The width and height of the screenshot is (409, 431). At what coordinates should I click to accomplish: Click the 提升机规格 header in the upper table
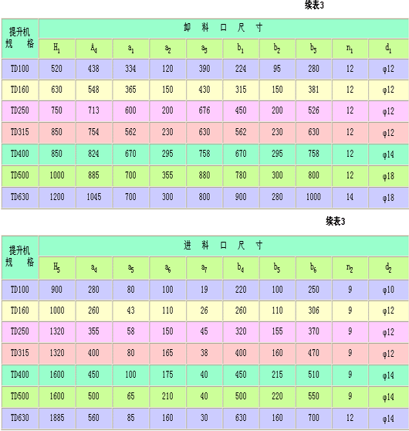coord(20,39)
